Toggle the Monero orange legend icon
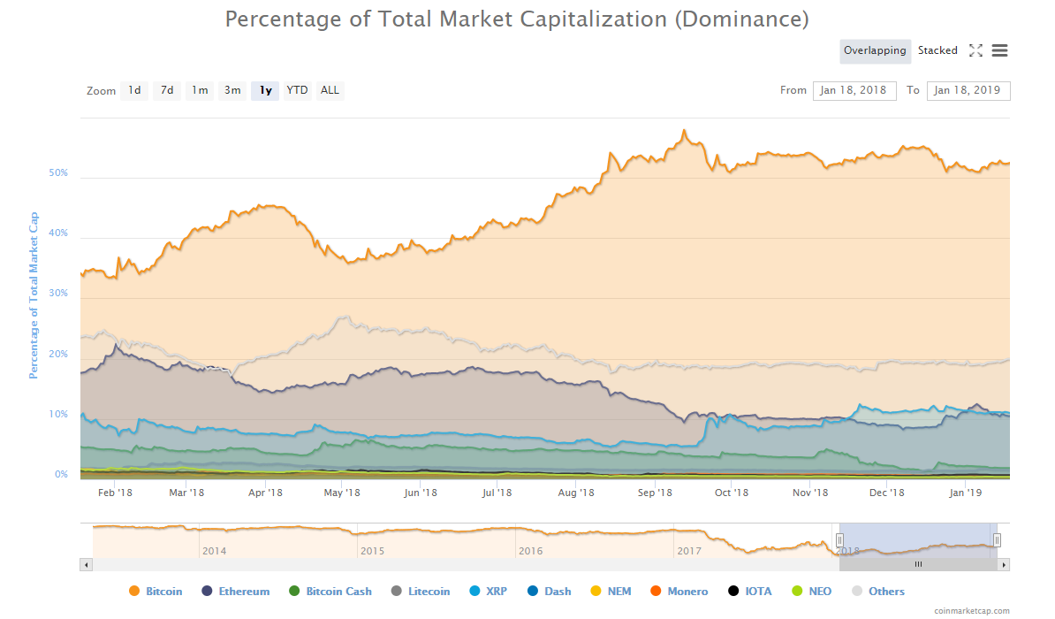The height and width of the screenshot is (619, 1055). point(657,592)
